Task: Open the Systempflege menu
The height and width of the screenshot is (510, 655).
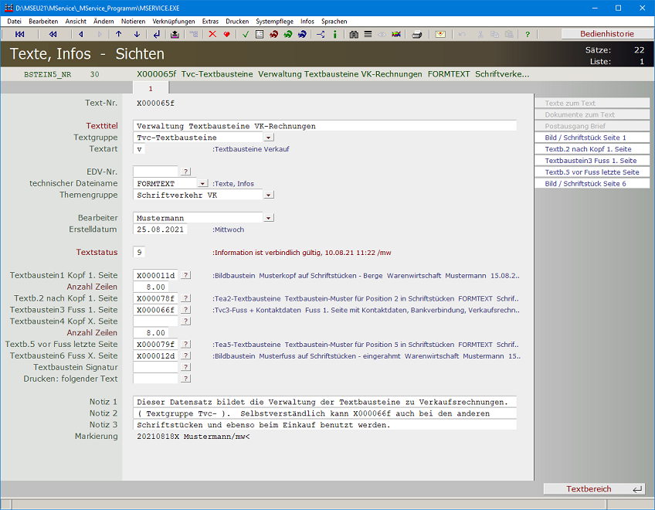Action: [275, 22]
